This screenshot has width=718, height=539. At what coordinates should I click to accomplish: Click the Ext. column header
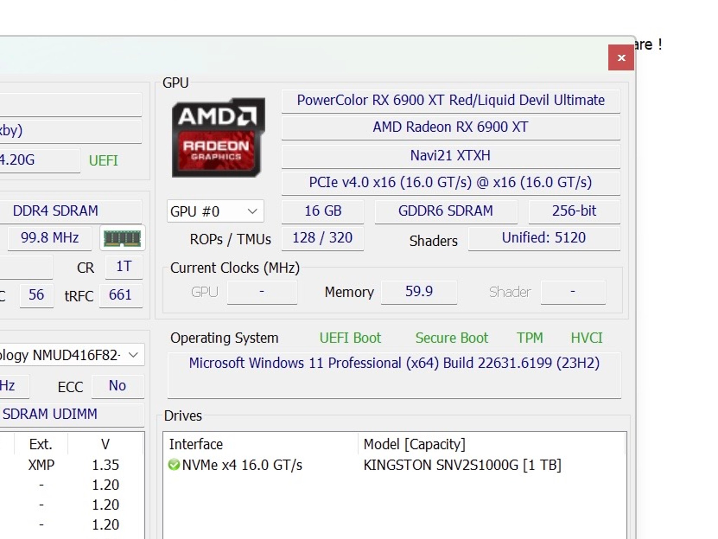[41, 445]
